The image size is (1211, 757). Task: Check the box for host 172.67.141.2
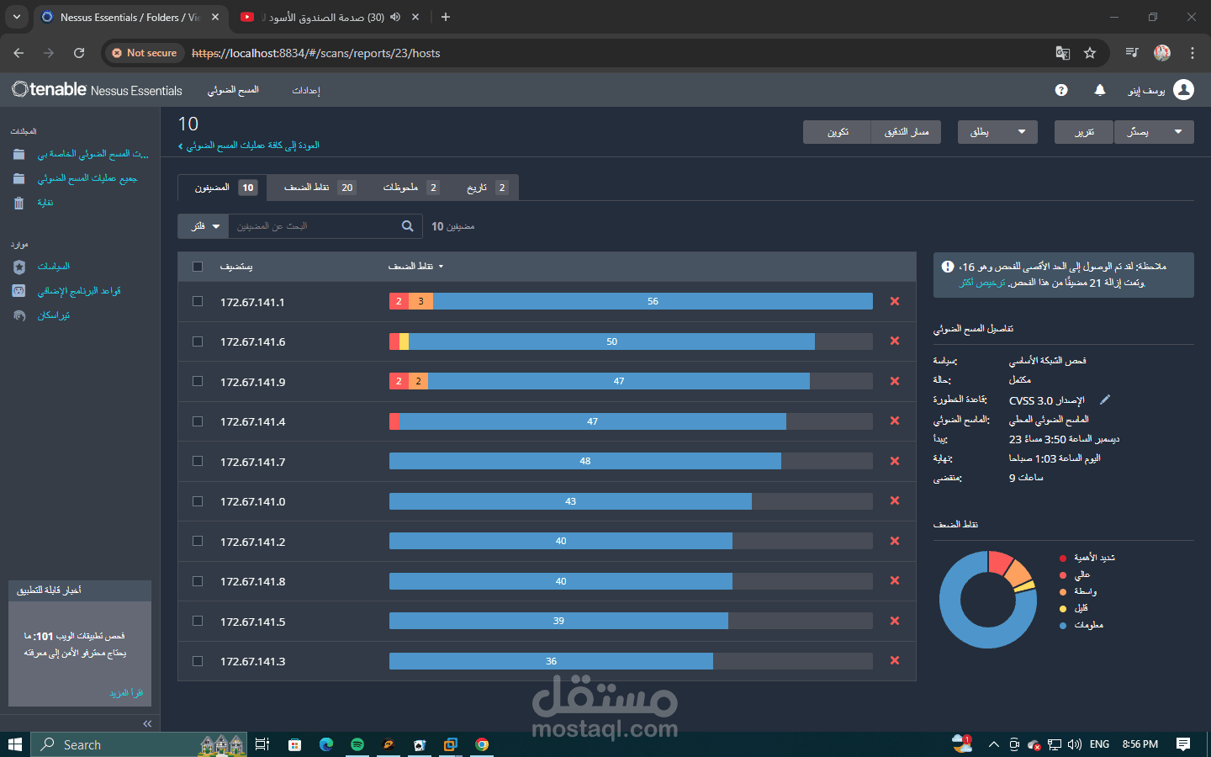(x=198, y=541)
